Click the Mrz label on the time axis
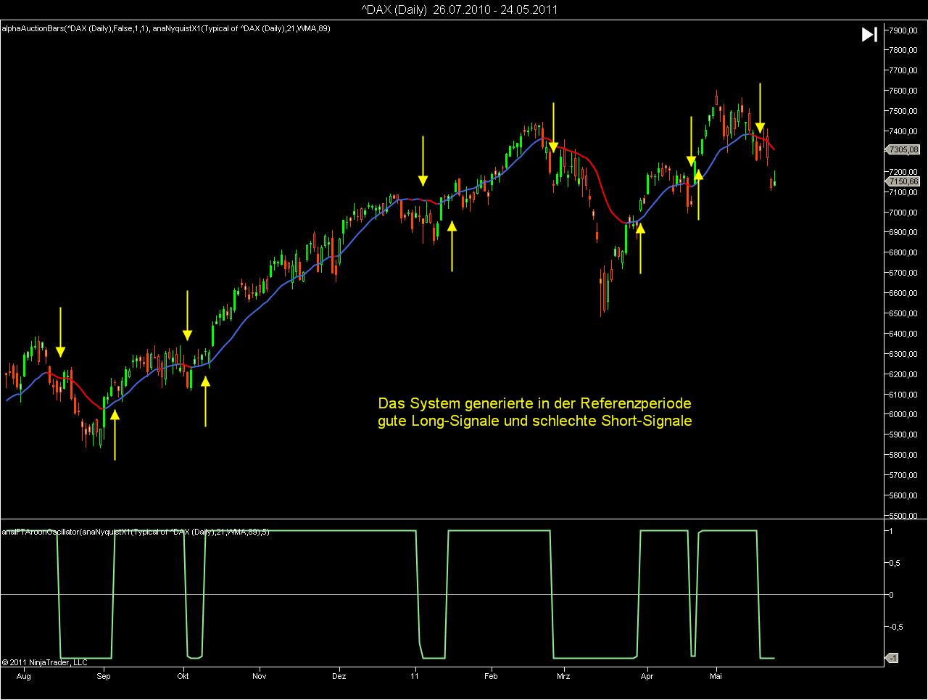This screenshot has height=700, width=928. click(x=563, y=676)
